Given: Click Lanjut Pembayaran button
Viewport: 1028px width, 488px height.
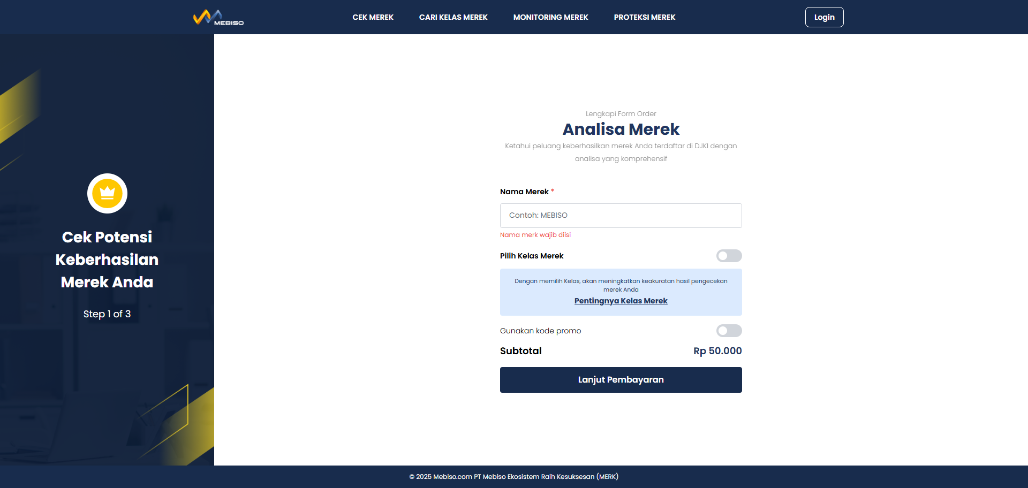Looking at the screenshot, I should (621, 380).
